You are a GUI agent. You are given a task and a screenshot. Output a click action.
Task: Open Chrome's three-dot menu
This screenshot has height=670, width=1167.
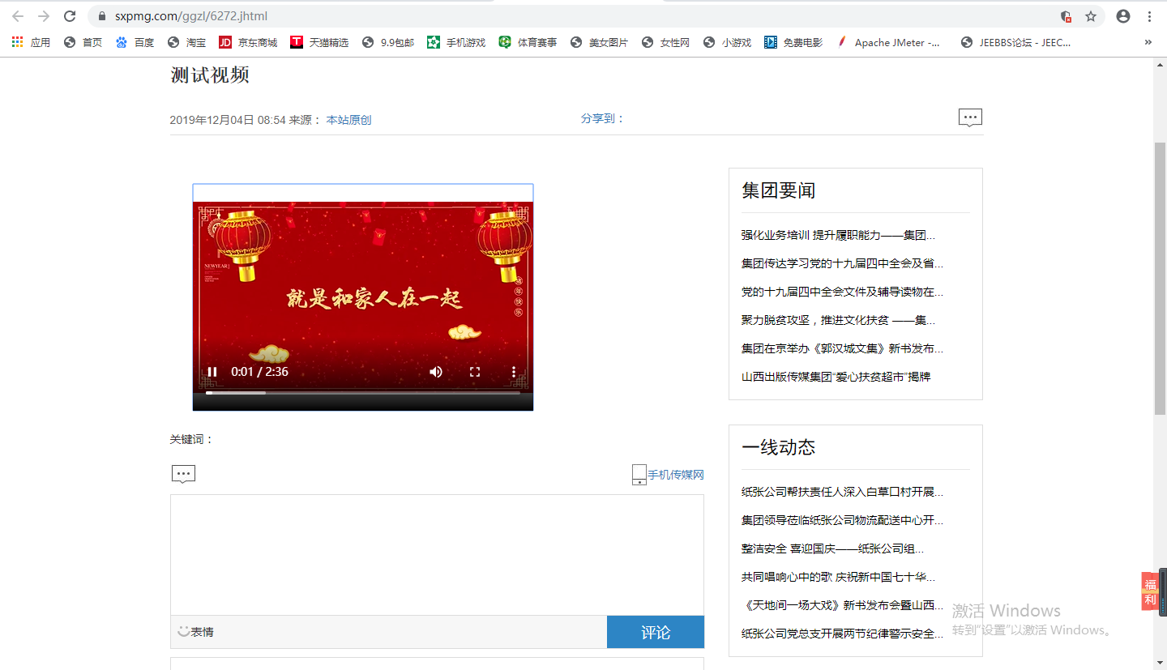(1149, 16)
